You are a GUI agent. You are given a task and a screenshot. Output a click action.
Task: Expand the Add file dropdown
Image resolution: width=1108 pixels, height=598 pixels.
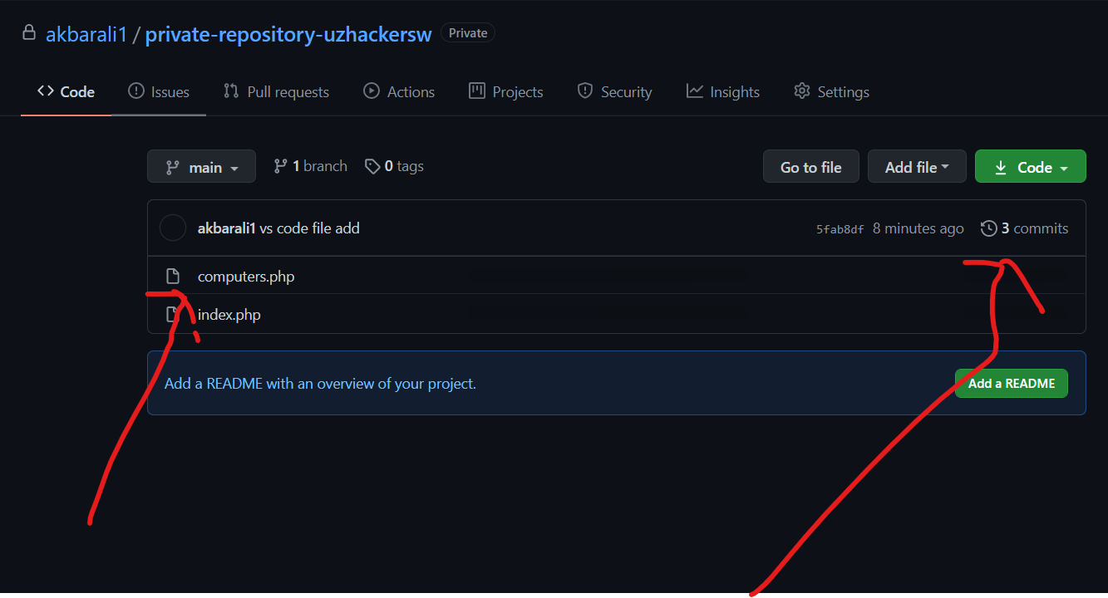click(917, 167)
